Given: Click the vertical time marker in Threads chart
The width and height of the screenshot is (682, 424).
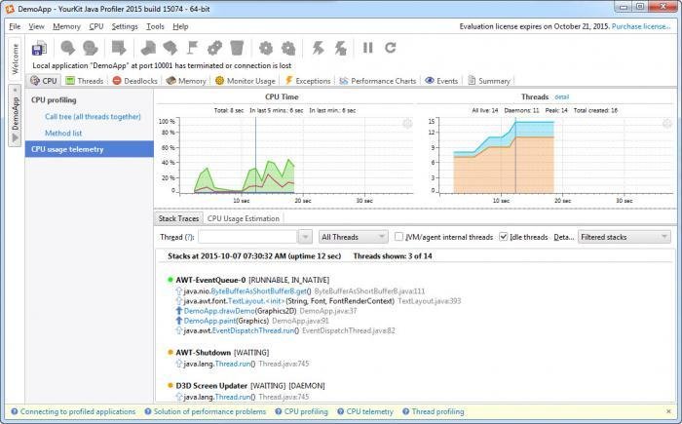Looking at the screenshot, I should [515, 155].
